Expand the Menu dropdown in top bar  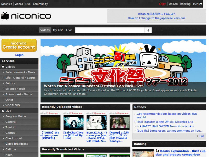tap(198, 4)
